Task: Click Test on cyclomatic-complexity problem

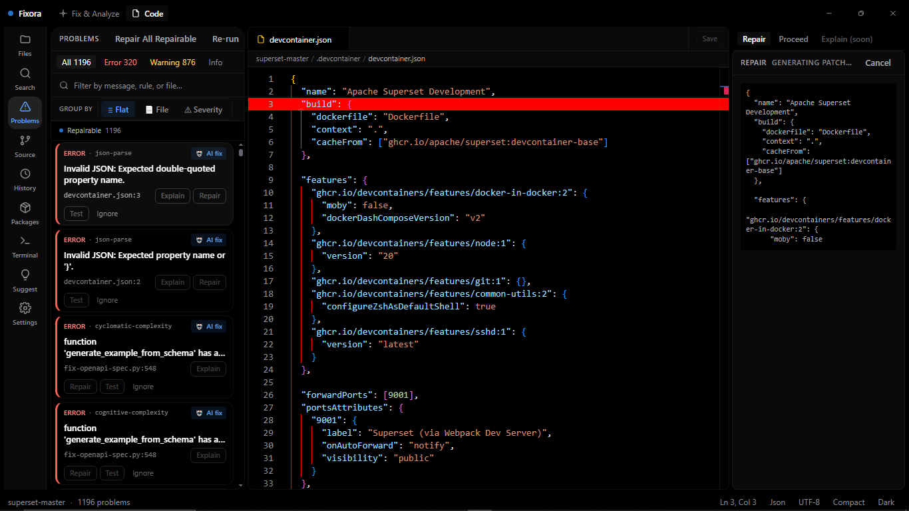Action: (x=112, y=387)
